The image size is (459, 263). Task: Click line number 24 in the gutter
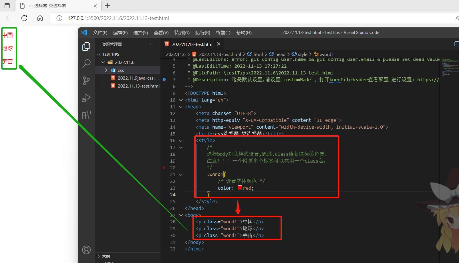tap(173, 195)
